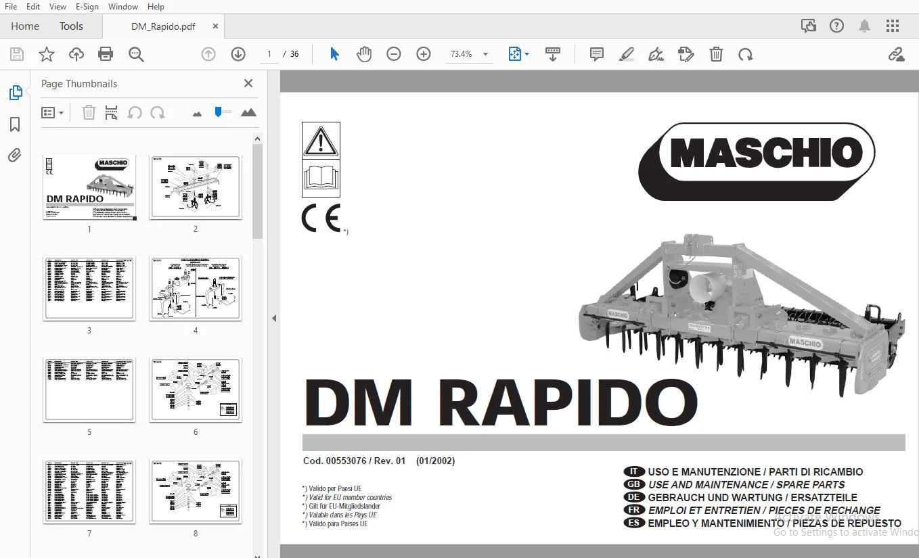The height and width of the screenshot is (558, 919).
Task: Add a sticky note comment
Action: point(597,54)
